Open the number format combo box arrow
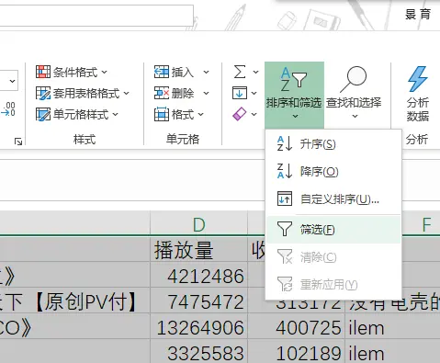 [12, 81]
